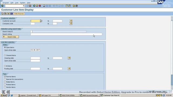Click the green Enter checkmark icon
Image resolution: width=173 pixels, height=97 pixels.
tap(2, 6)
